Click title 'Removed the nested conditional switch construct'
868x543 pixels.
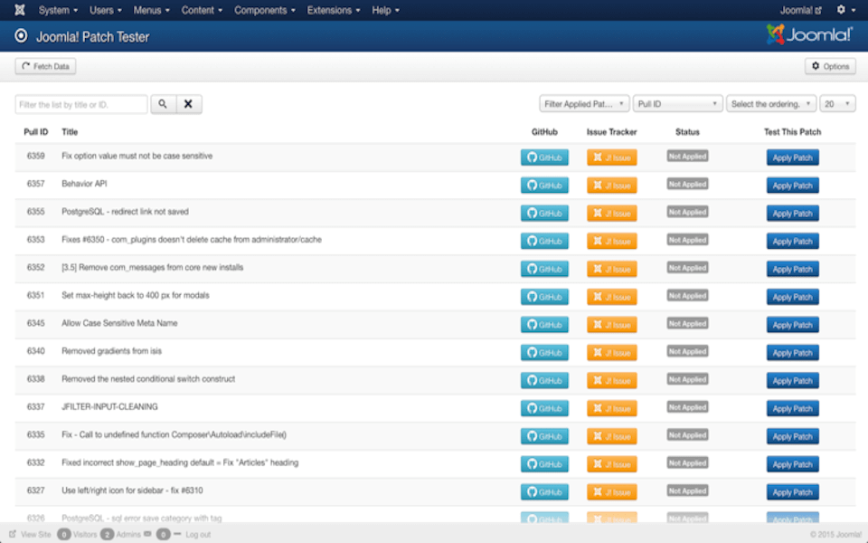point(148,379)
